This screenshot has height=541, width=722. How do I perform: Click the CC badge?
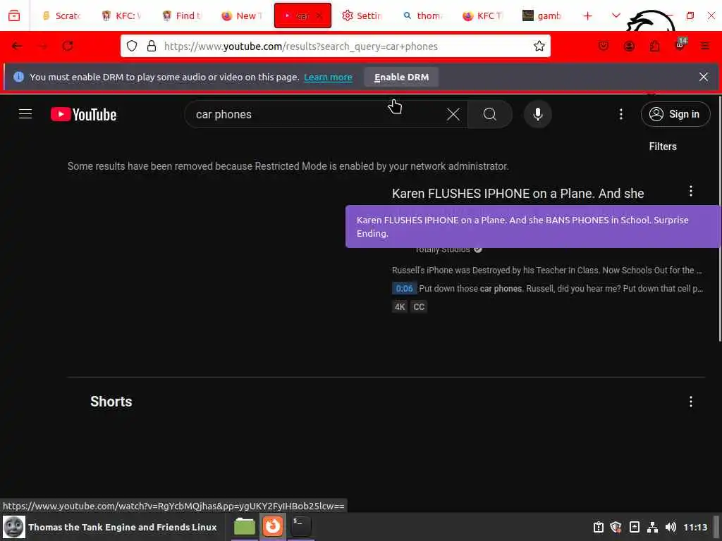pos(419,307)
